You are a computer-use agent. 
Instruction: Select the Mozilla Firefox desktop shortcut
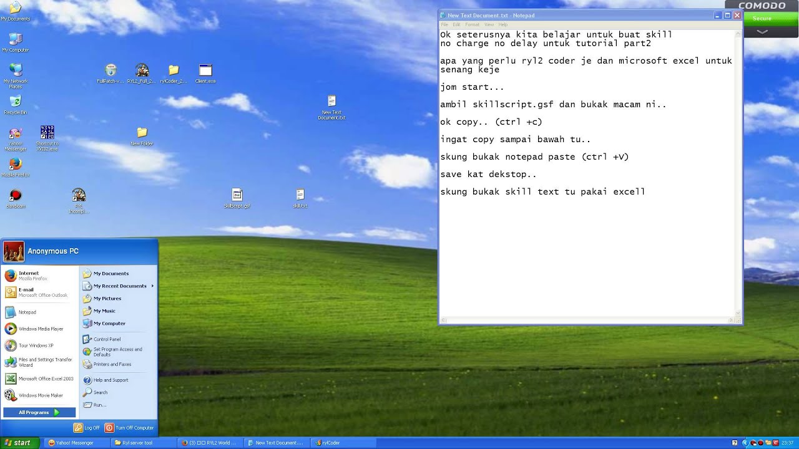(16, 167)
